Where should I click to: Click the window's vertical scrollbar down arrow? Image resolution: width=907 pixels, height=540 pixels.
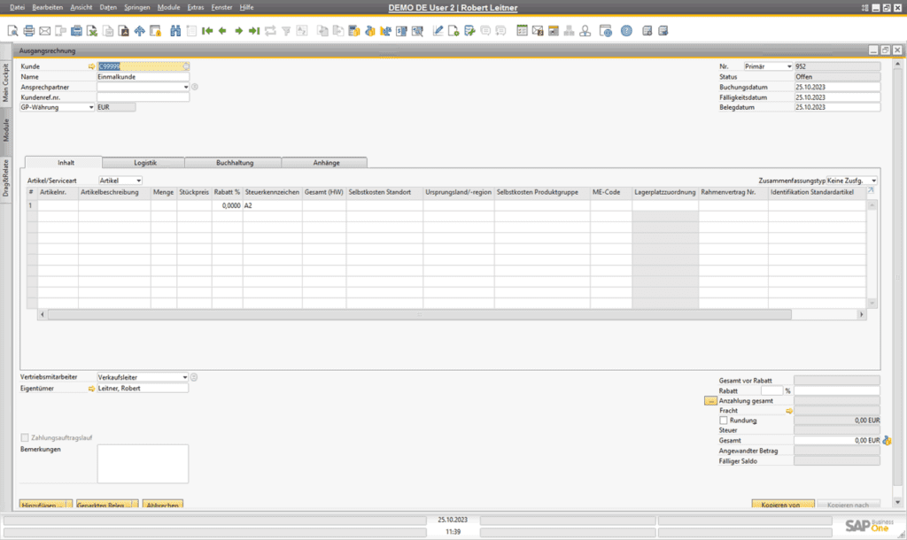point(897,503)
